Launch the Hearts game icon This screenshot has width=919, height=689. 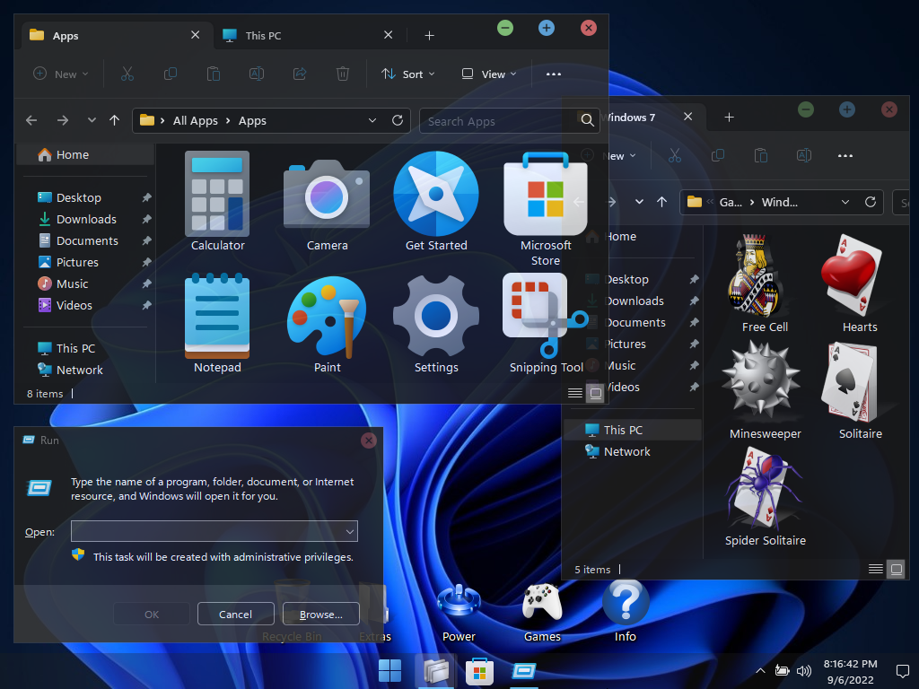(x=853, y=275)
